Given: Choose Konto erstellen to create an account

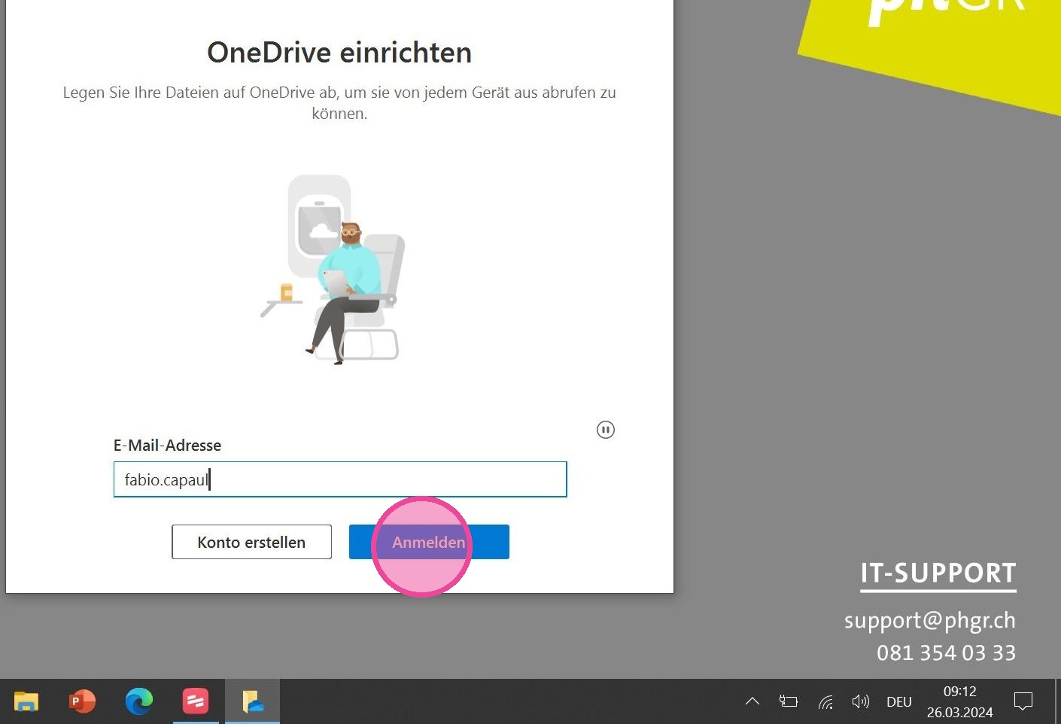Looking at the screenshot, I should coord(251,542).
